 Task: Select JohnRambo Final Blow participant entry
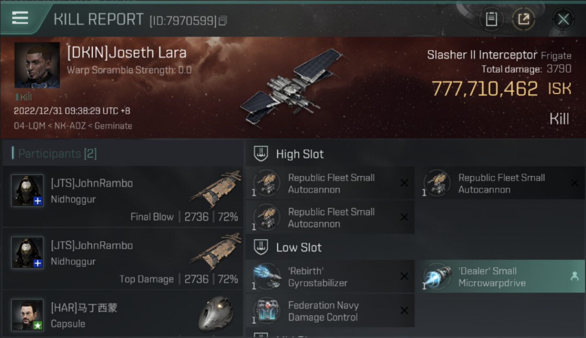(123, 196)
